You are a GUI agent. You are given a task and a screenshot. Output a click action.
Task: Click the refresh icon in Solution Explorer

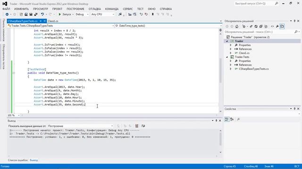click(256, 26)
